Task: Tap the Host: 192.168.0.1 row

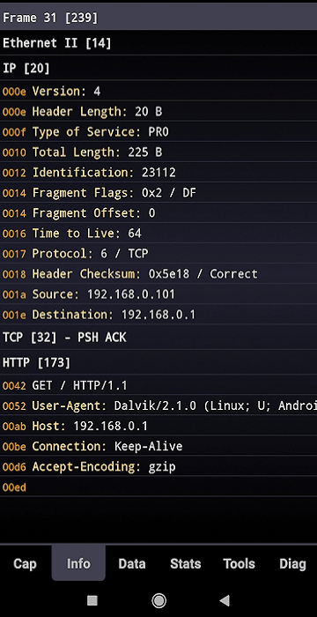Action: click(158, 426)
